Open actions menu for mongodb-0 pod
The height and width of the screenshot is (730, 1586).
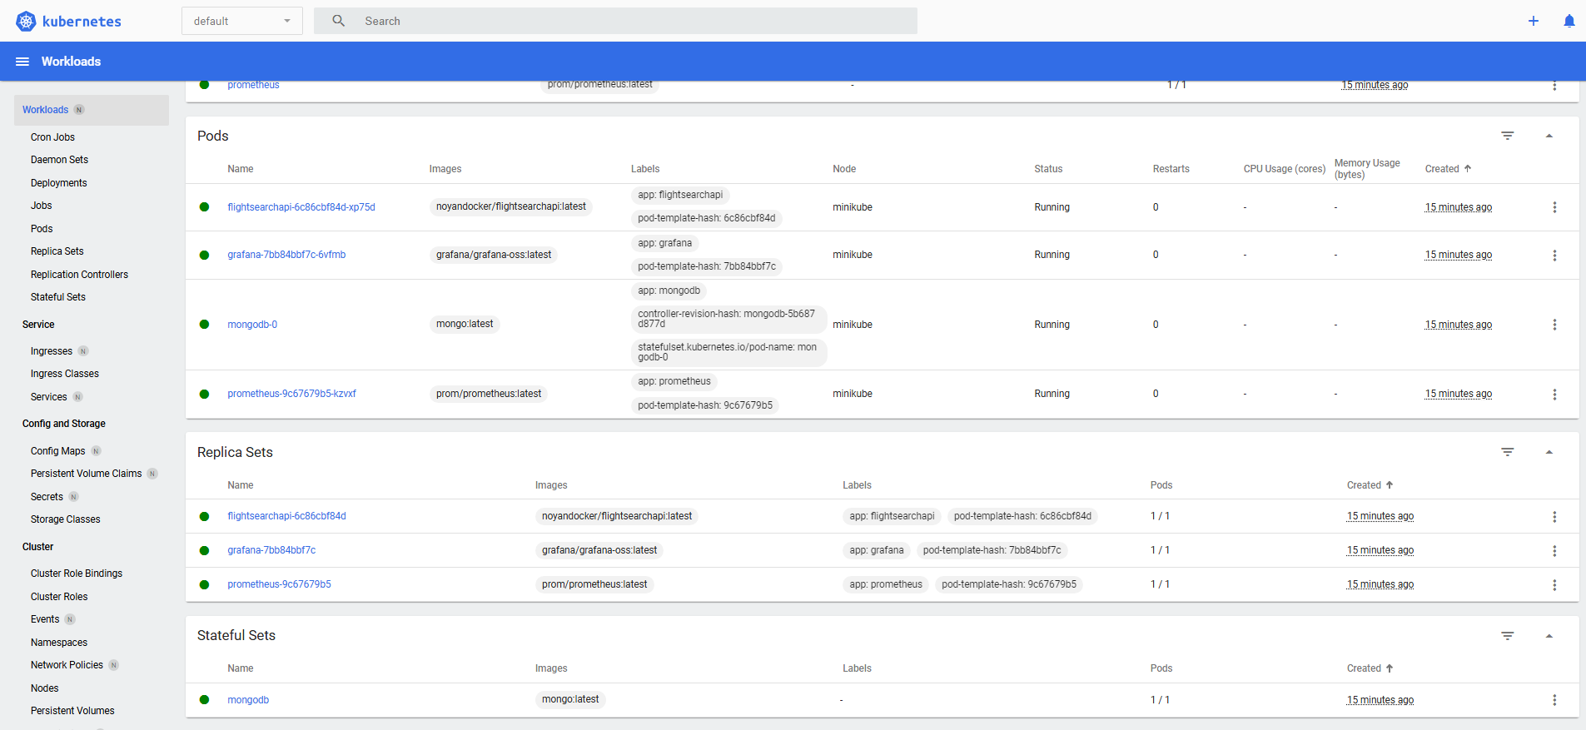pyautogui.click(x=1554, y=325)
